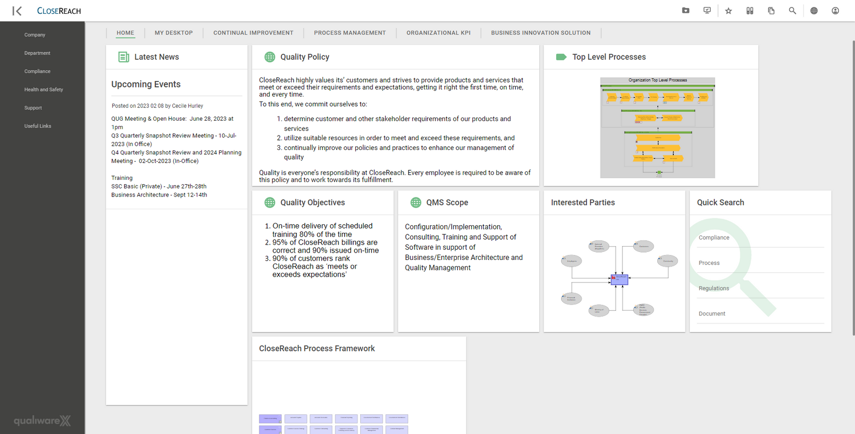855x434 pixels.
Task: Click the Interested Parties diagram
Action: [x=619, y=279]
